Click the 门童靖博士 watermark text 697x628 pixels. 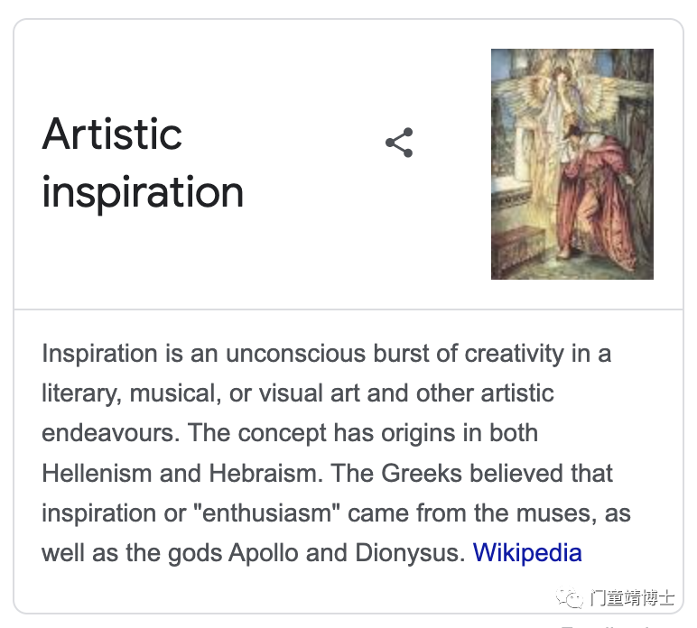tap(632, 598)
